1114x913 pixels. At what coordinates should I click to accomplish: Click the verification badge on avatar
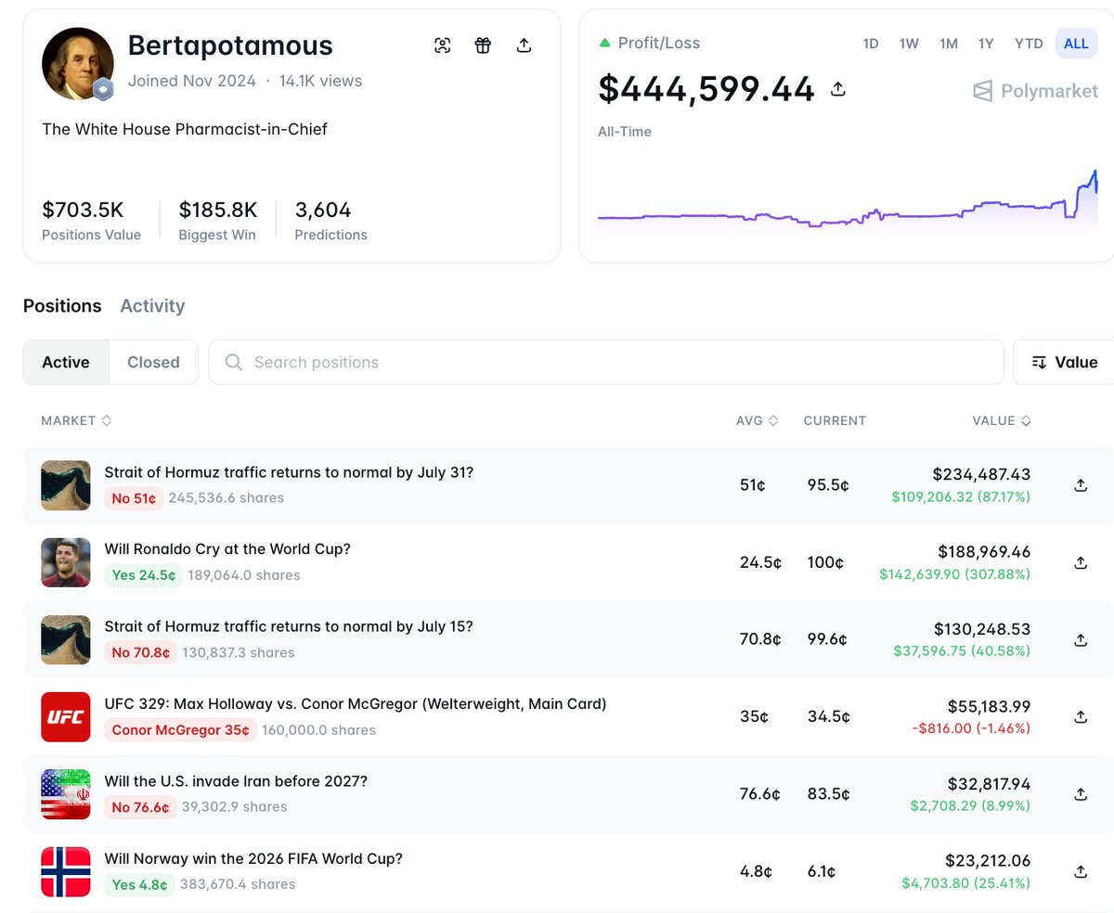[103, 89]
